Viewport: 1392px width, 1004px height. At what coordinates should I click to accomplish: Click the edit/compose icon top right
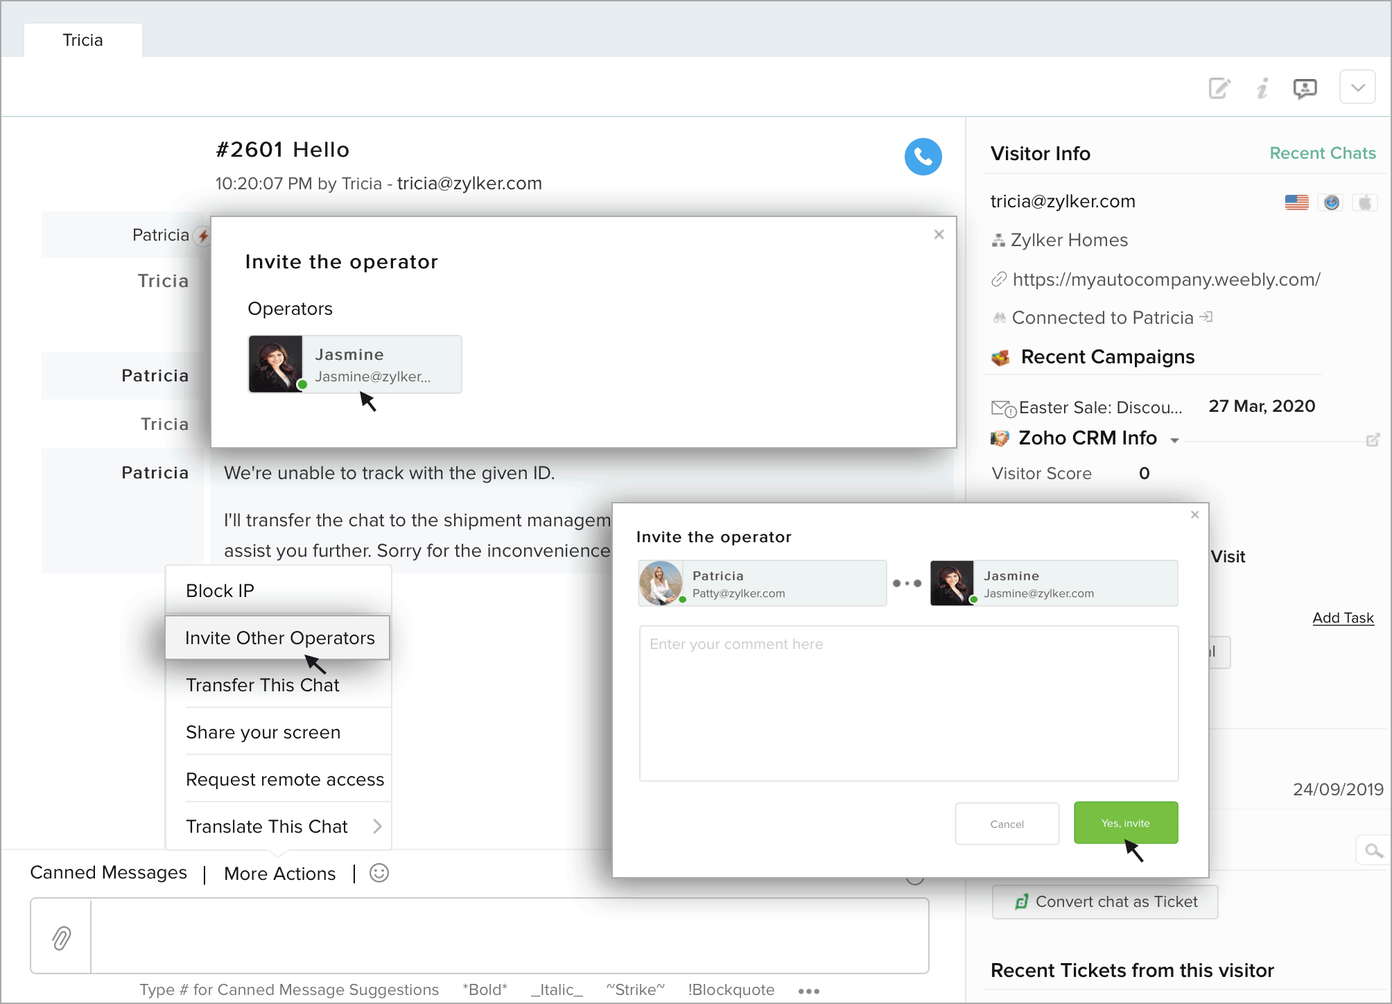pyautogui.click(x=1219, y=87)
